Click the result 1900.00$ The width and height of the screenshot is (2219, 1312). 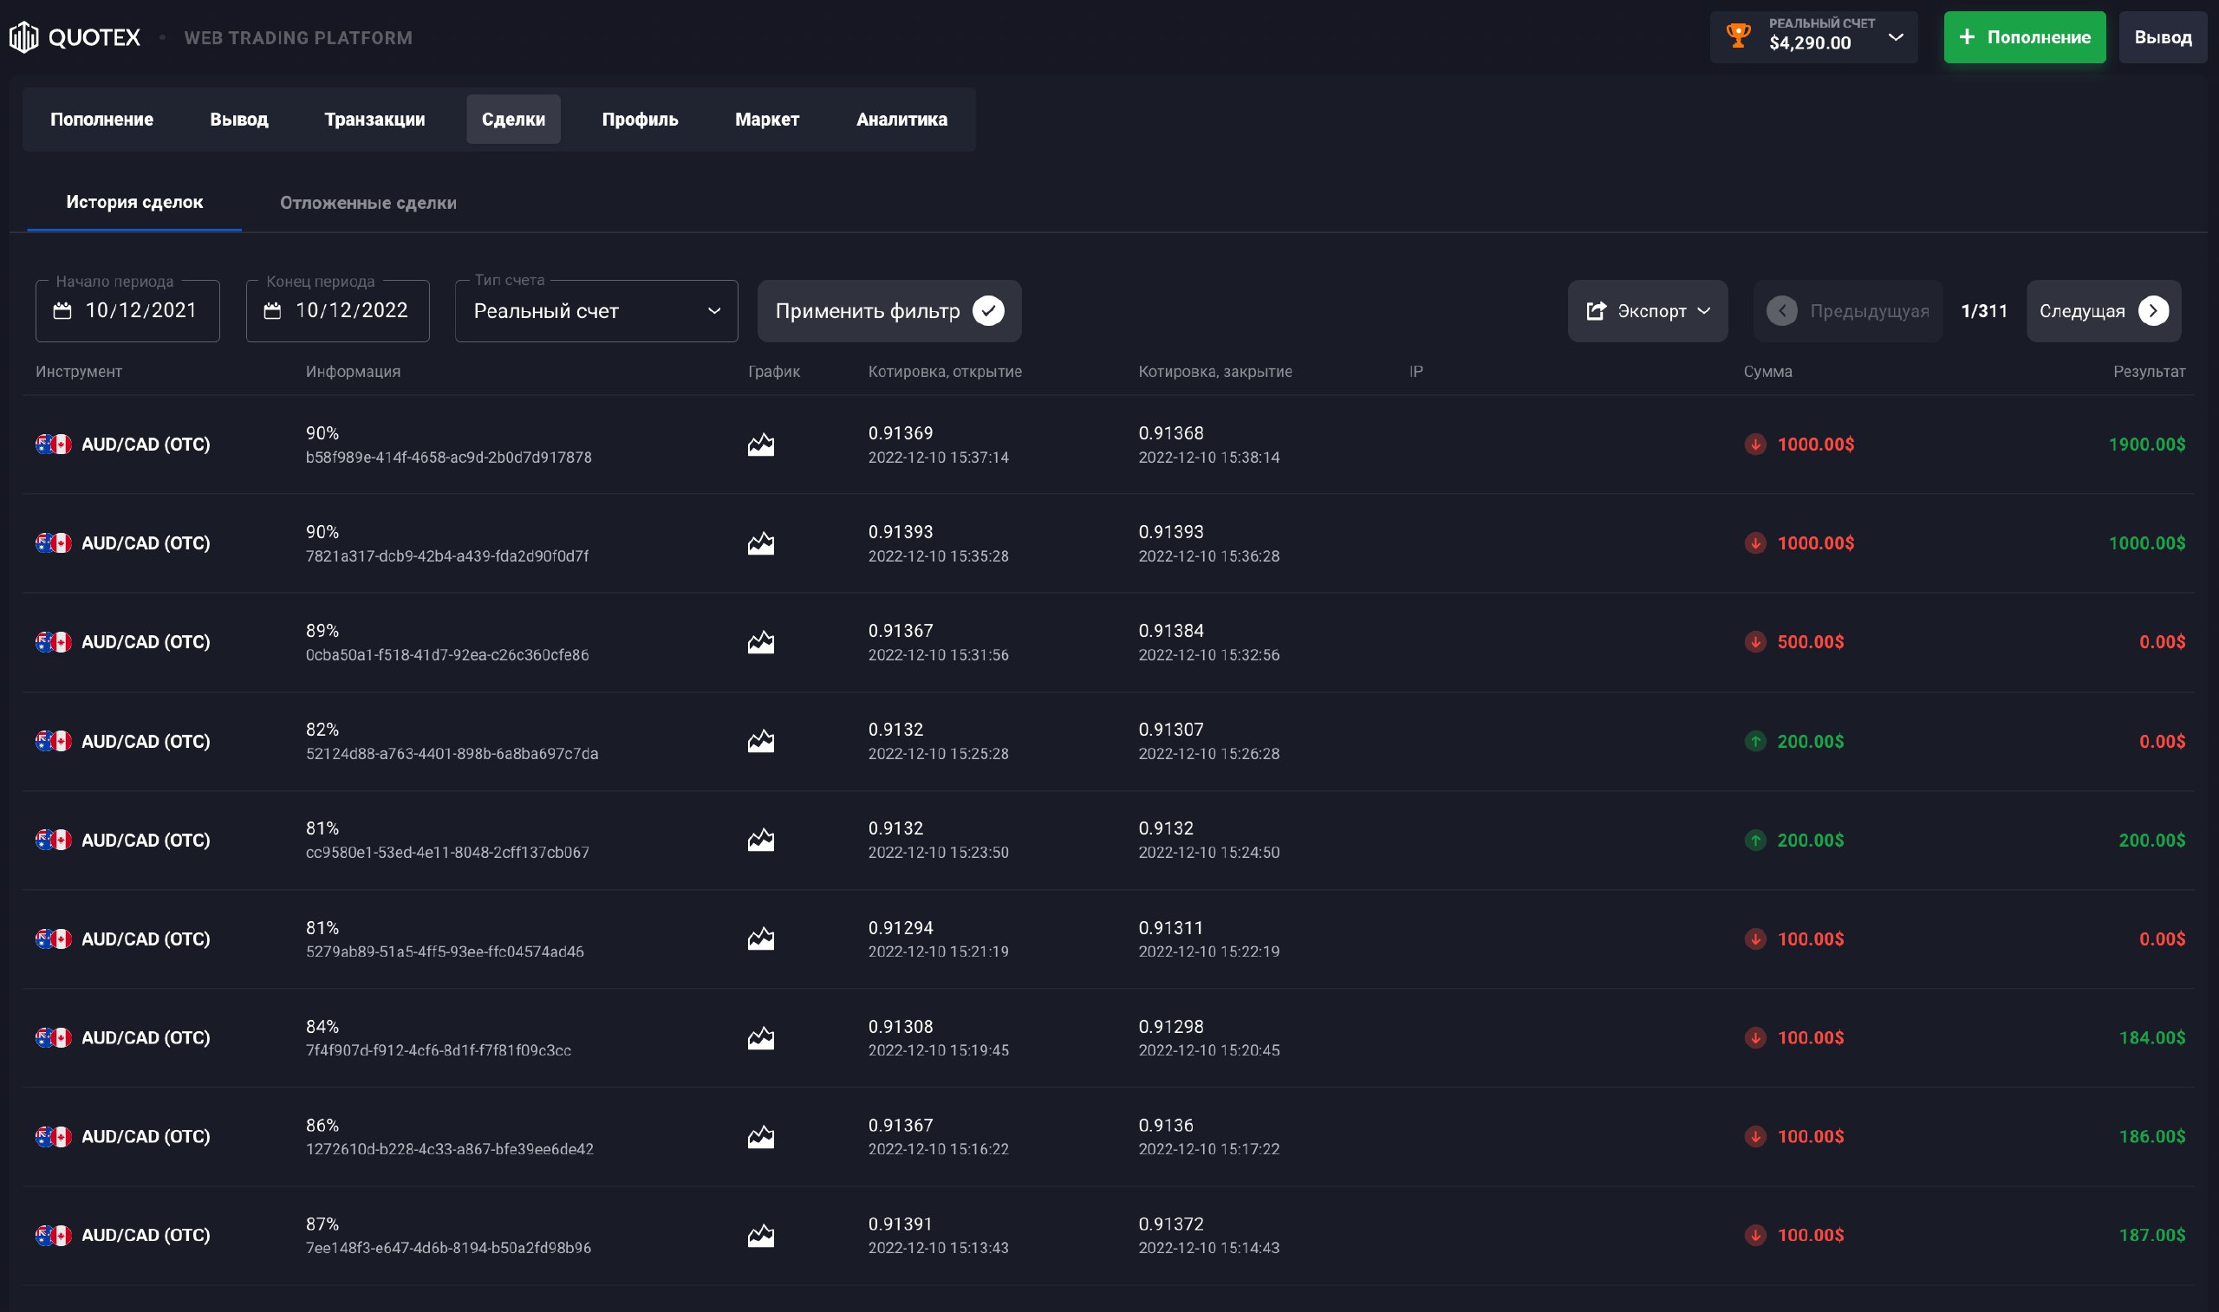[x=2146, y=445]
